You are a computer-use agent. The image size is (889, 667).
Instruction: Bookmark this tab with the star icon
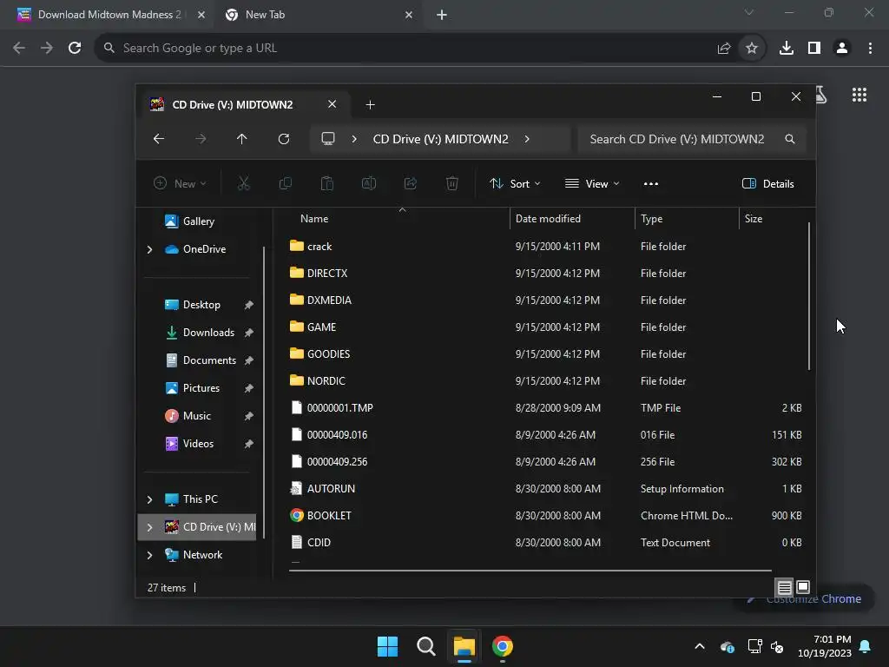[x=752, y=49]
